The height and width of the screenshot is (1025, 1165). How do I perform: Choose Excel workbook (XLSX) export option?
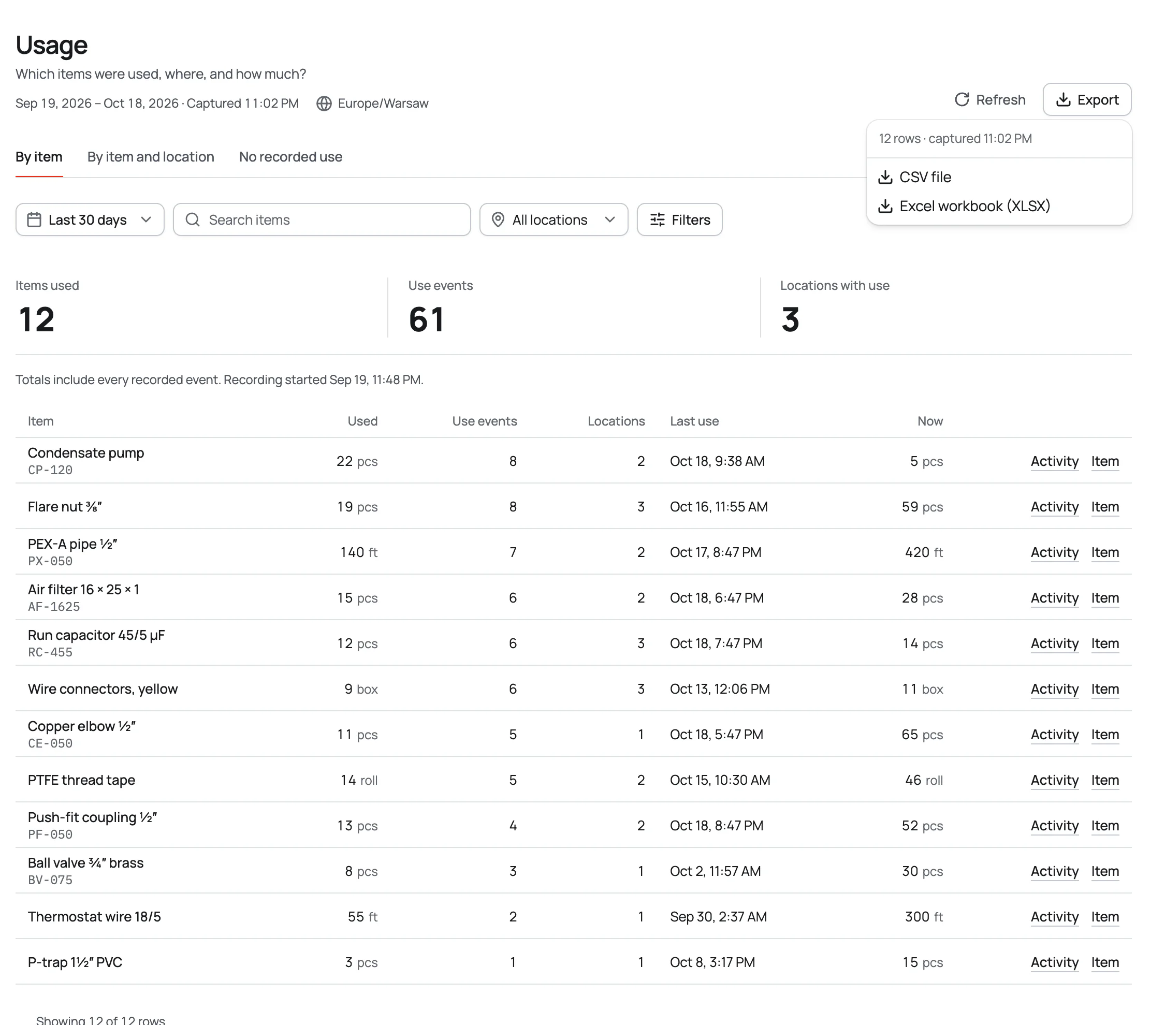[999, 206]
